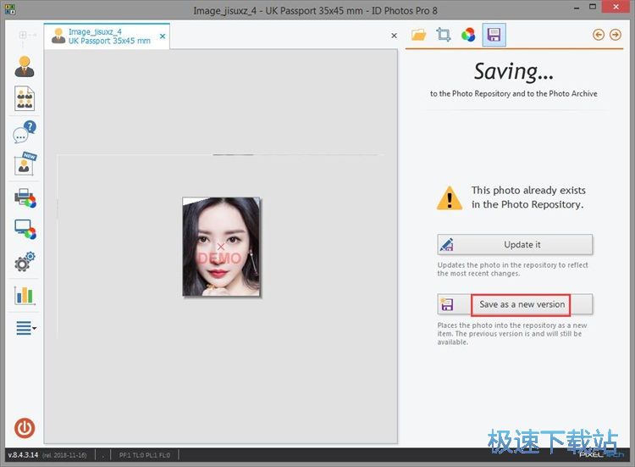635x467 pixels.
Task: Open the single person photo module icon
Action: coord(25,66)
